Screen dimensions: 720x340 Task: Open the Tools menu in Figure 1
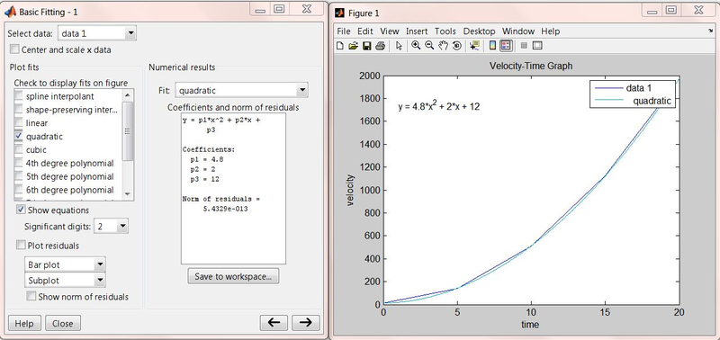pyautogui.click(x=445, y=31)
